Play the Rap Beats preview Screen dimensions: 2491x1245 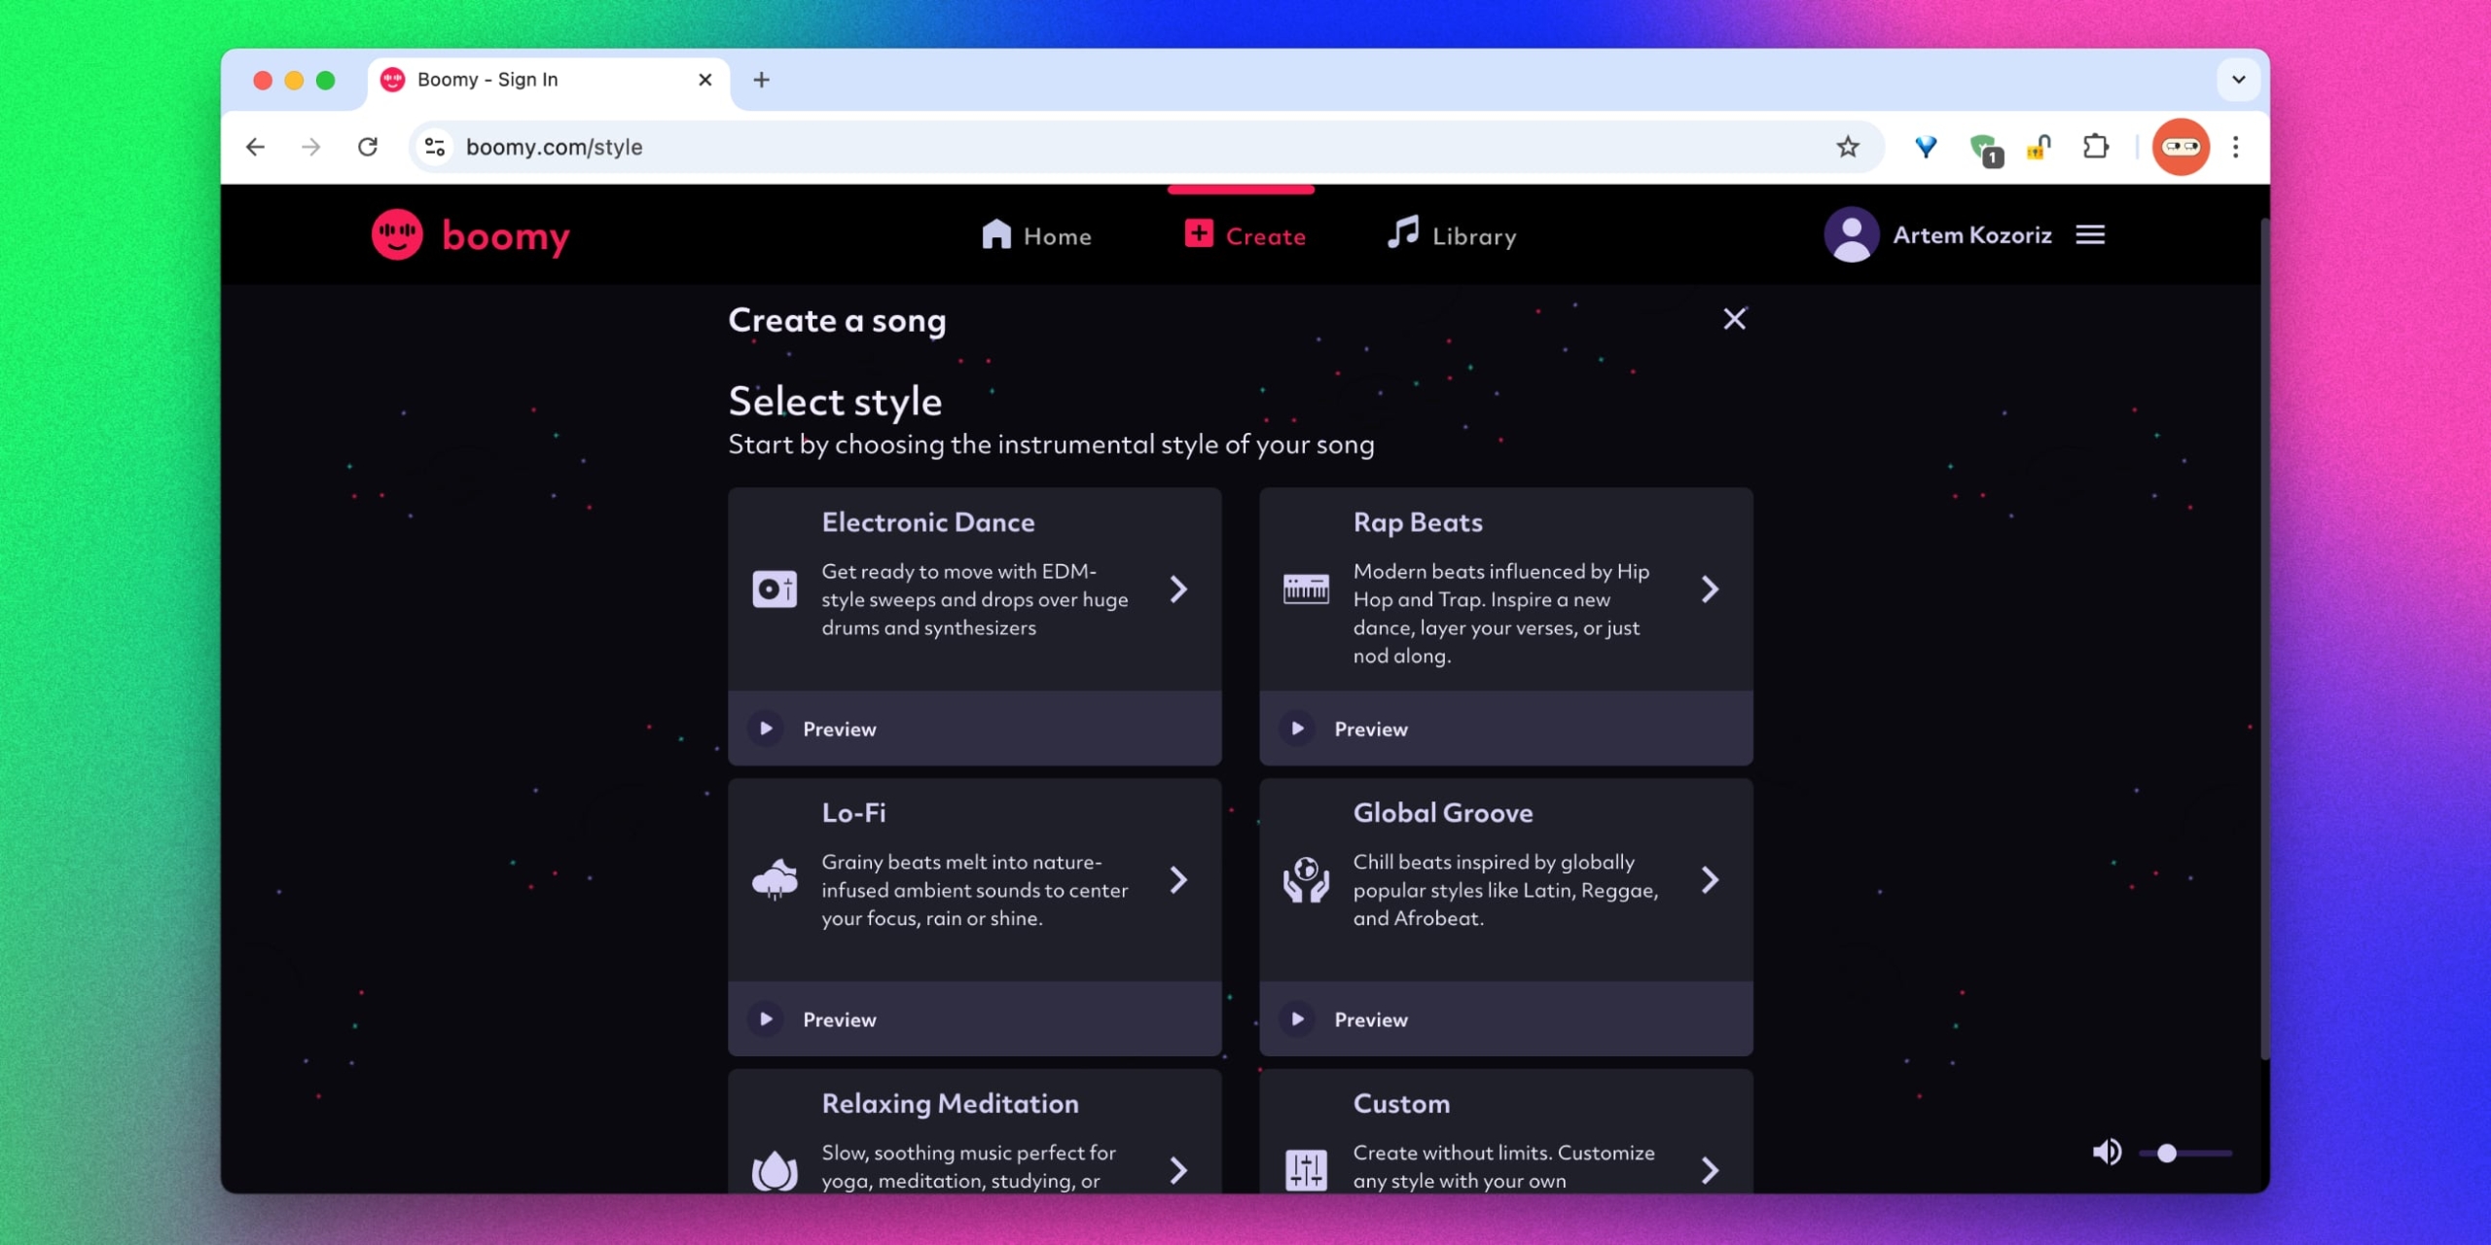[1297, 729]
